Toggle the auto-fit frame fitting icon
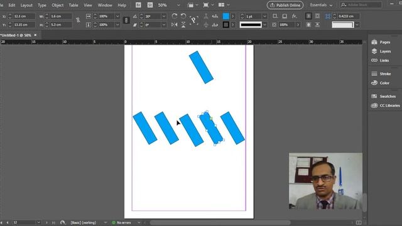402x226 pixels. [328, 16]
